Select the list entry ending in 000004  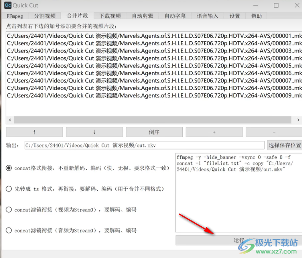coord(154,58)
